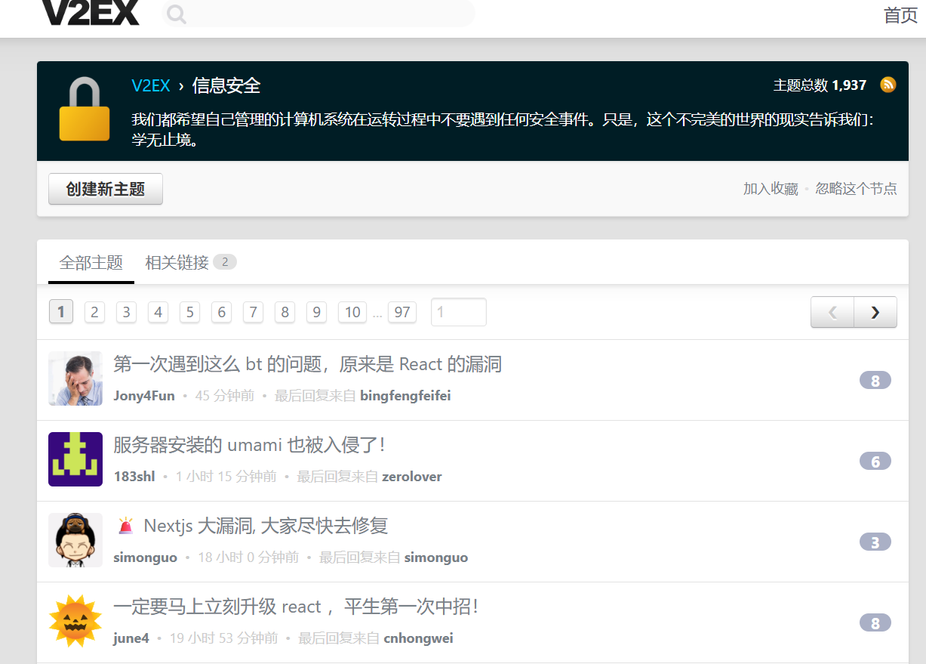Click reply count badge on umami topic
This screenshot has width=926, height=664.
click(x=875, y=462)
